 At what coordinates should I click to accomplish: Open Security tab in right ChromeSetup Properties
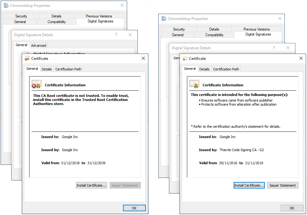pos(179,29)
